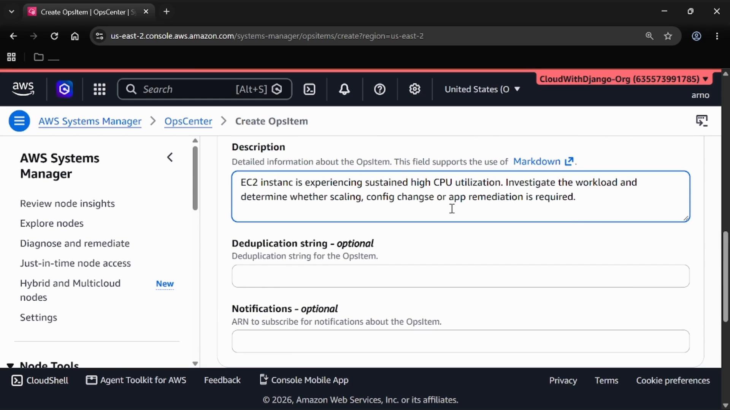Open CloudShell in the footer

coord(40,380)
